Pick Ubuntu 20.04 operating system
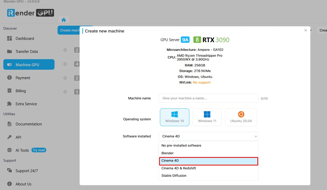327x190 pixels. coord(241,117)
